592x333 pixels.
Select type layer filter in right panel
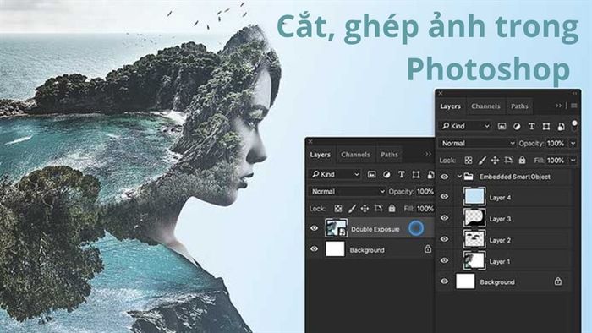point(531,126)
